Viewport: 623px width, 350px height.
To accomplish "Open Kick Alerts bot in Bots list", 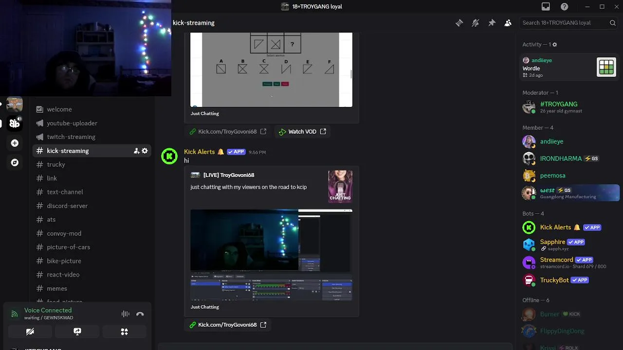I will (x=569, y=227).
